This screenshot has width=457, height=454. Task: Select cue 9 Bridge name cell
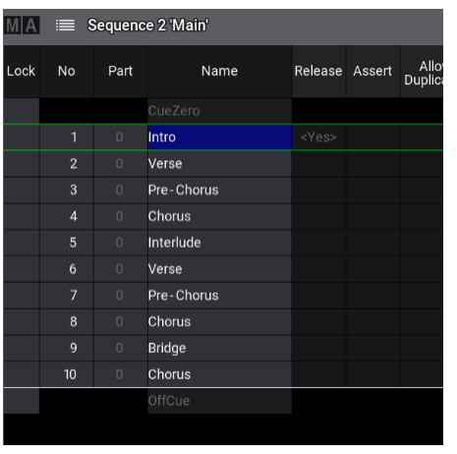point(219,348)
